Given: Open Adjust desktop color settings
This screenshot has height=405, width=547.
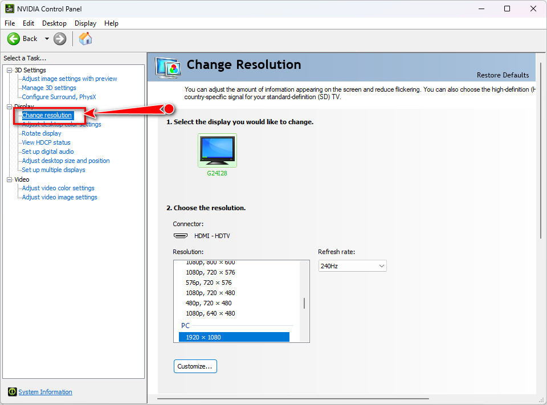Looking at the screenshot, I should click(x=62, y=124).
